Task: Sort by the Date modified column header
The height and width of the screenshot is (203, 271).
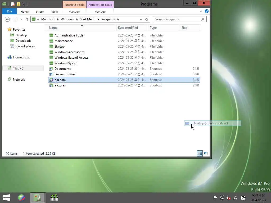Action: pyautogui.click(x=128, y=27)
